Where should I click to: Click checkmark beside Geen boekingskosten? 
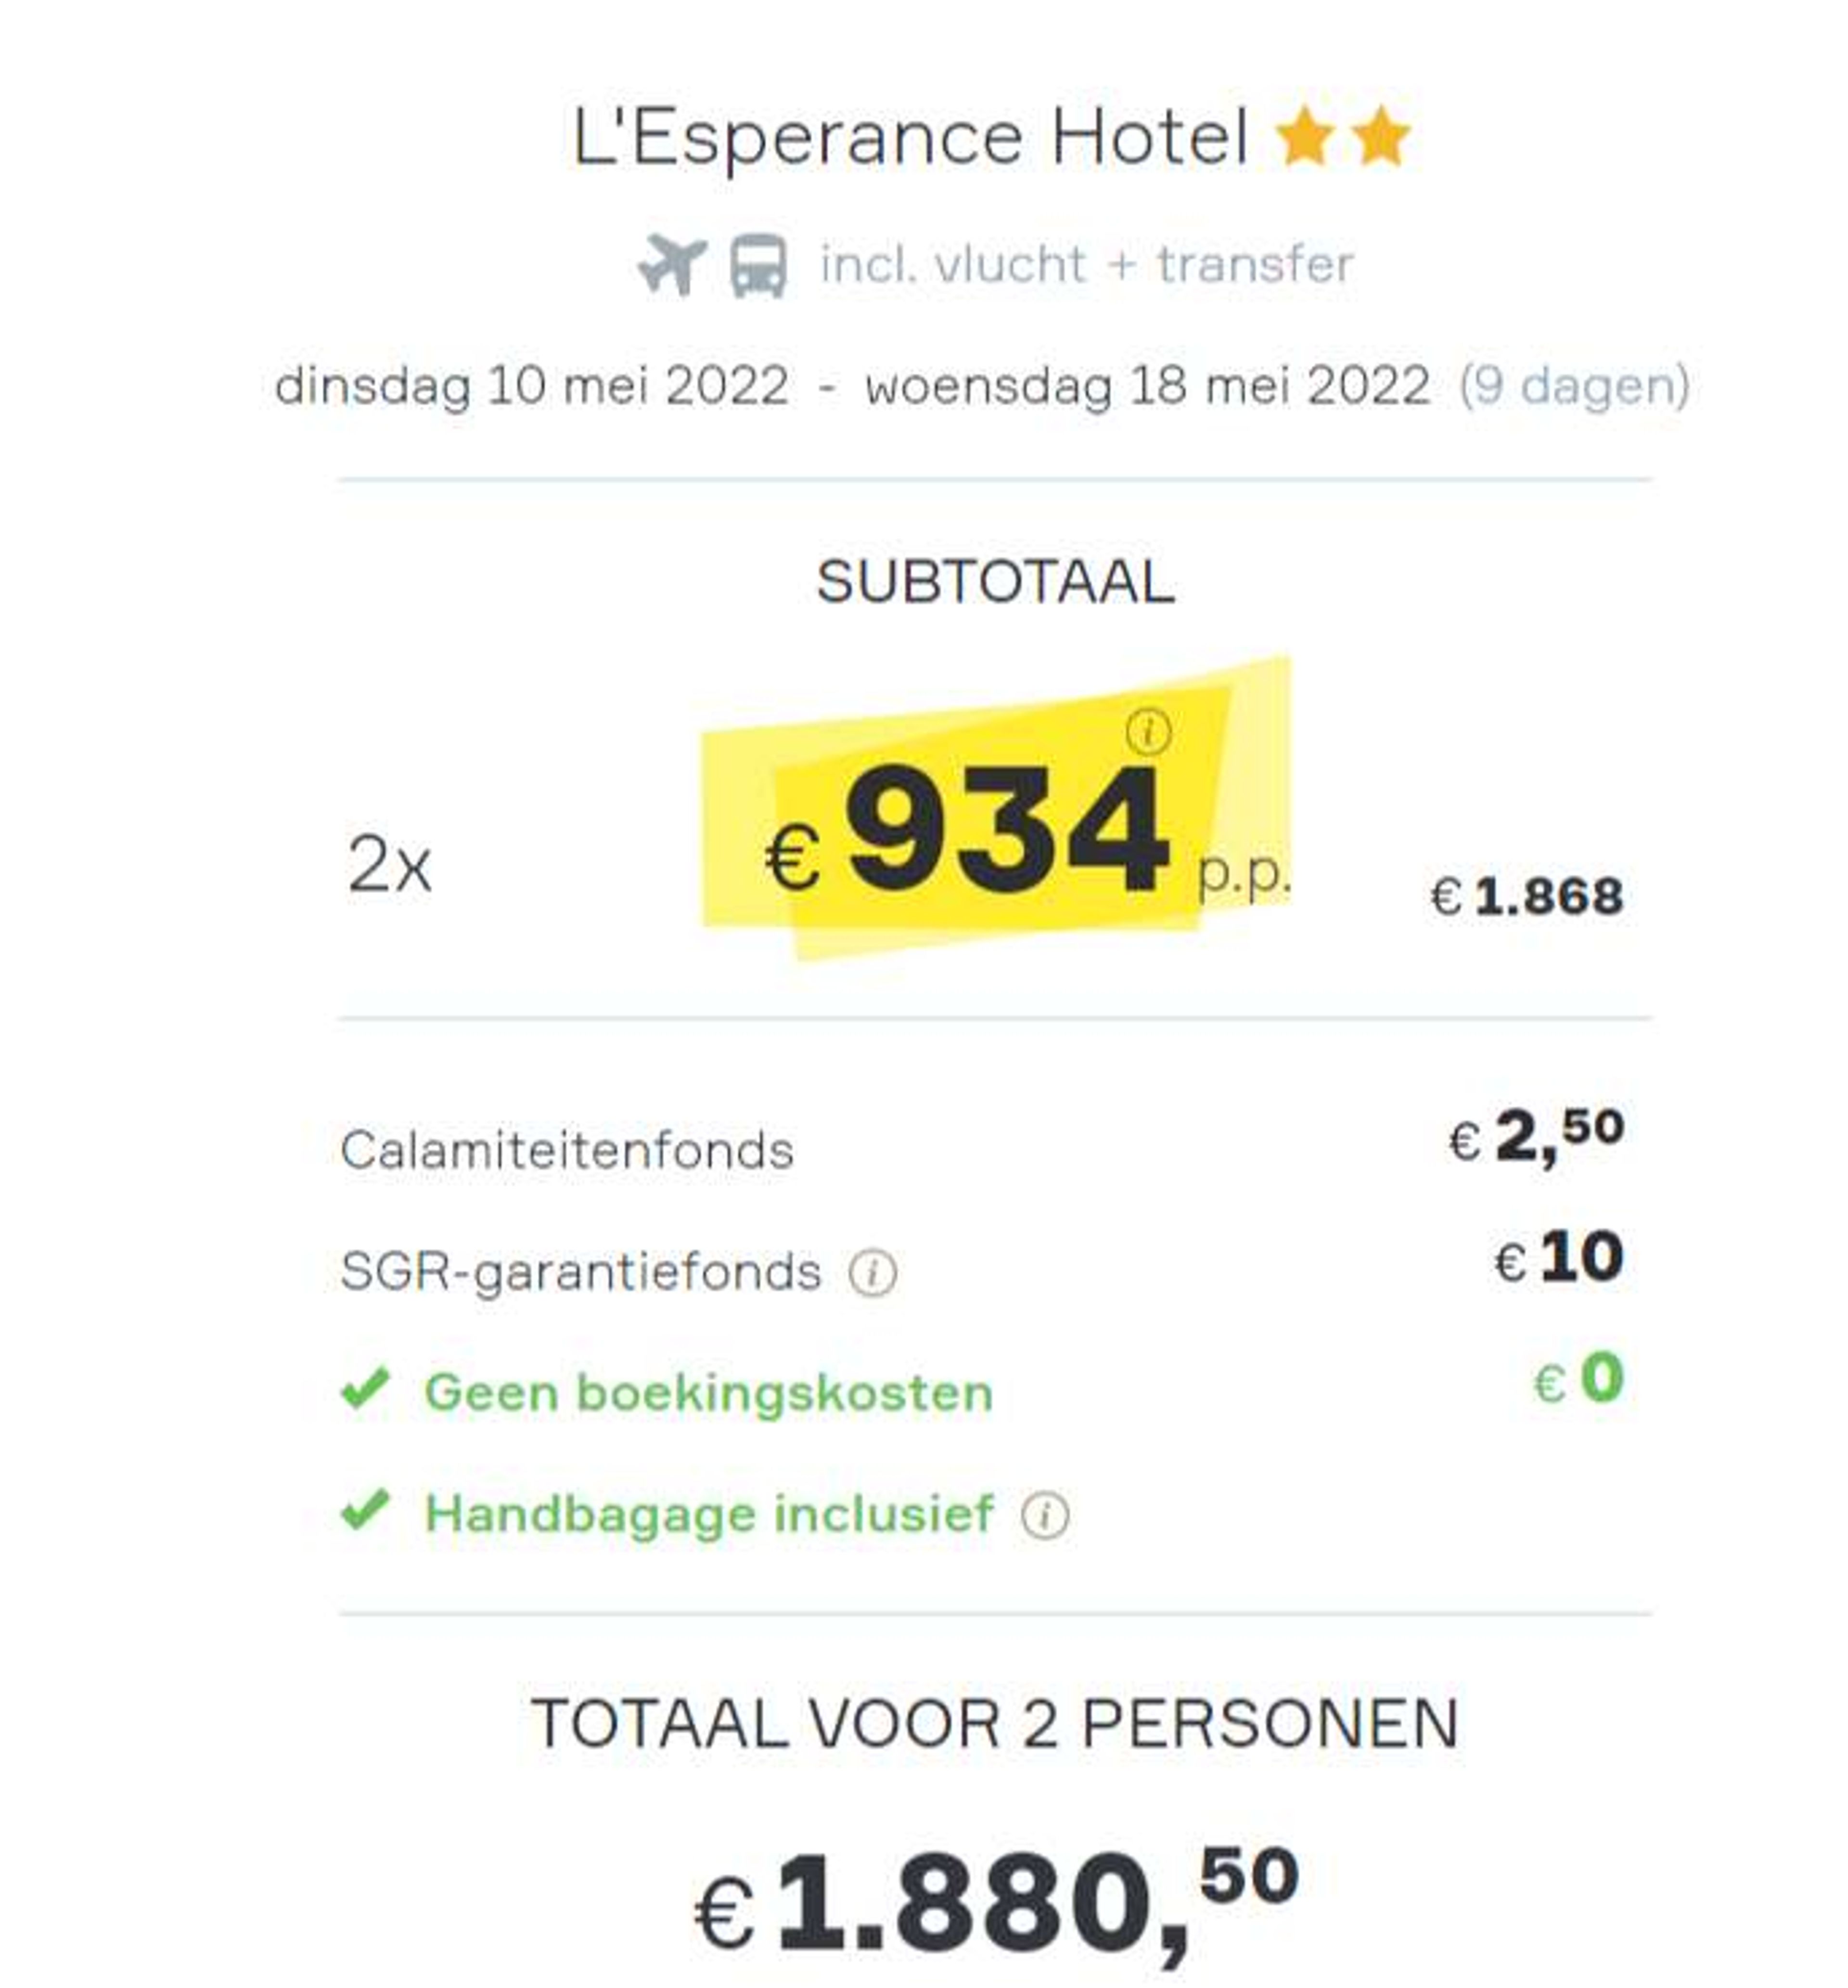coord(365,1388)
